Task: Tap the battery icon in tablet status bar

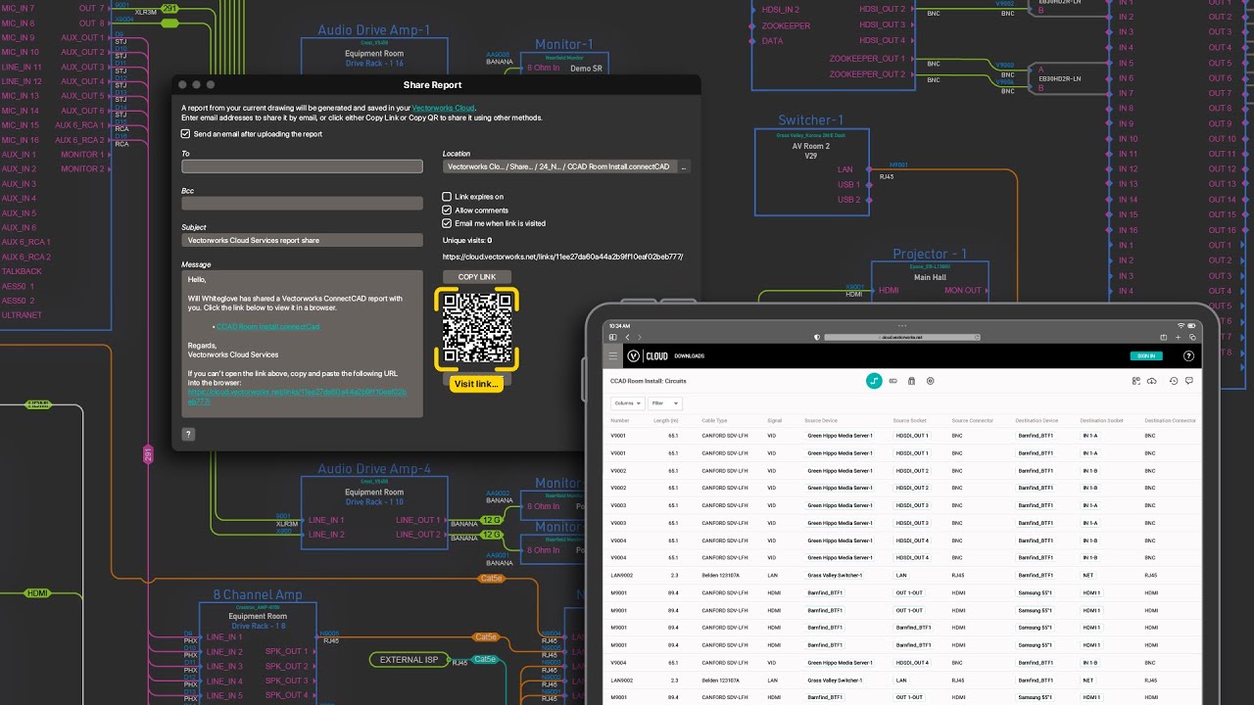Action: [1192, 325]
